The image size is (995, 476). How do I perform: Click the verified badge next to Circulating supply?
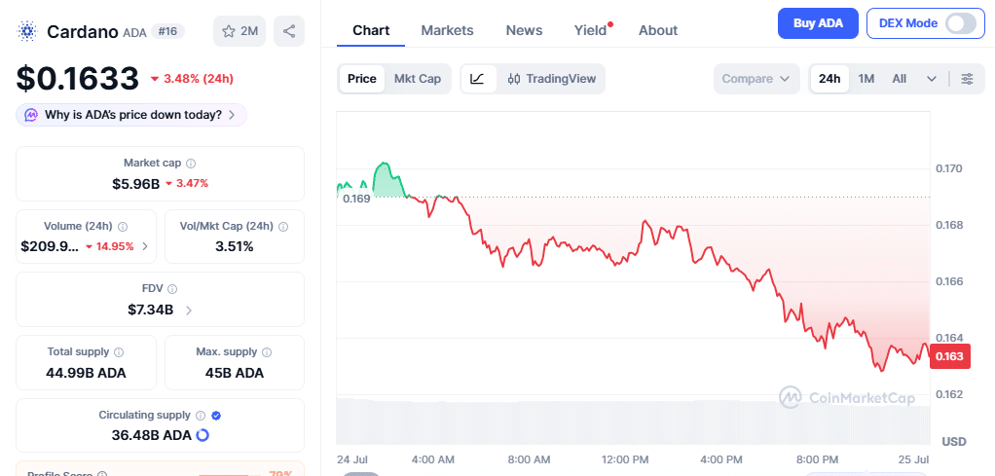tap(216, 415)
